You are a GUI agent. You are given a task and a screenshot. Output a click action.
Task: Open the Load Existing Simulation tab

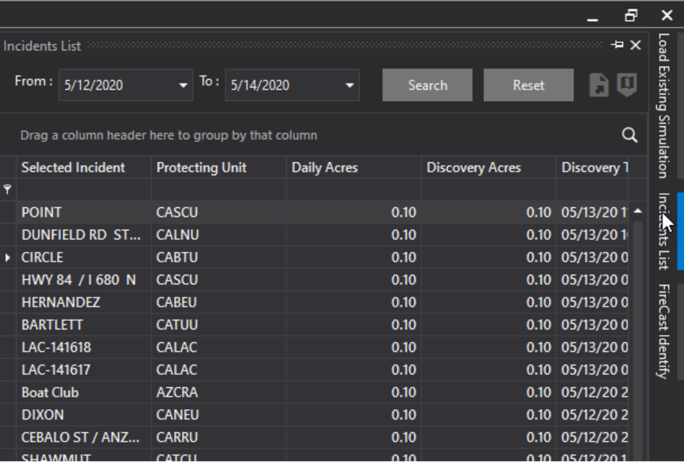pyautogui.click(x=663, y=105)
